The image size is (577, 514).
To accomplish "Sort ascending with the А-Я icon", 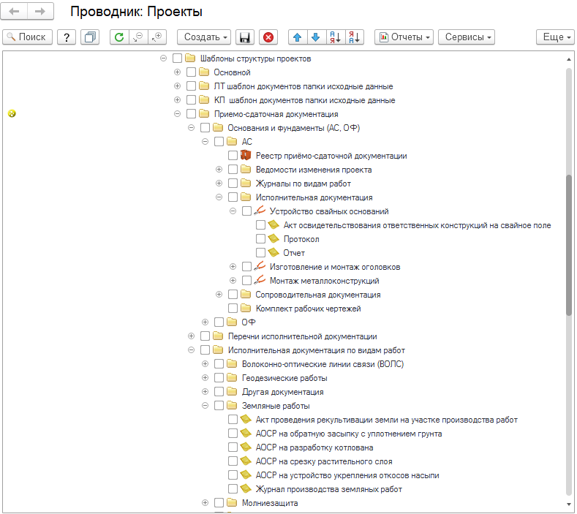I will pyautogui.click(x=335, y=37).
